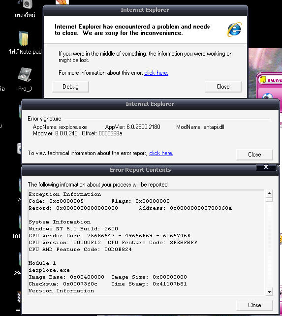Open the 'click here' link to view technical information
Screen dimensions: 282x316
161,153
